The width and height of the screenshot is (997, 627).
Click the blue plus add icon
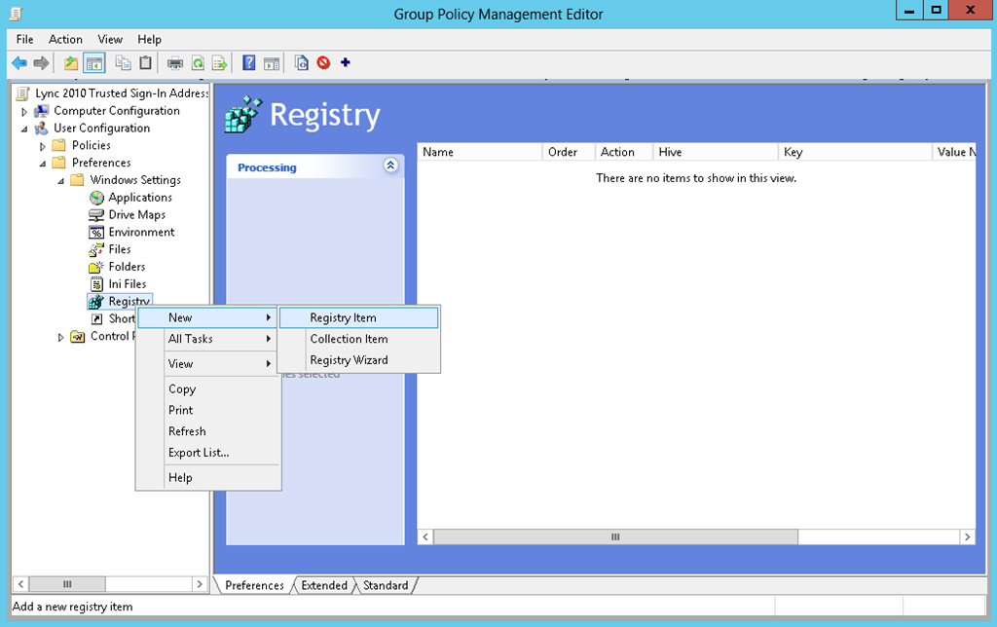point(346,63)
